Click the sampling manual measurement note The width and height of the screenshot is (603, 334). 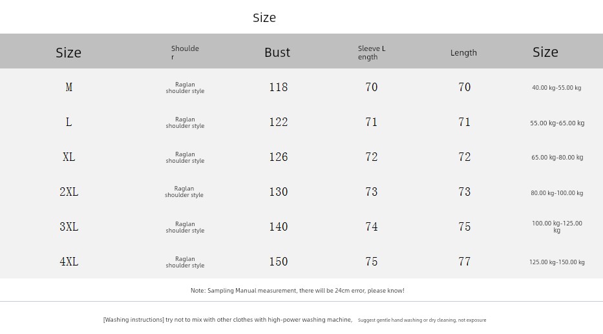[x=297, y=291]
